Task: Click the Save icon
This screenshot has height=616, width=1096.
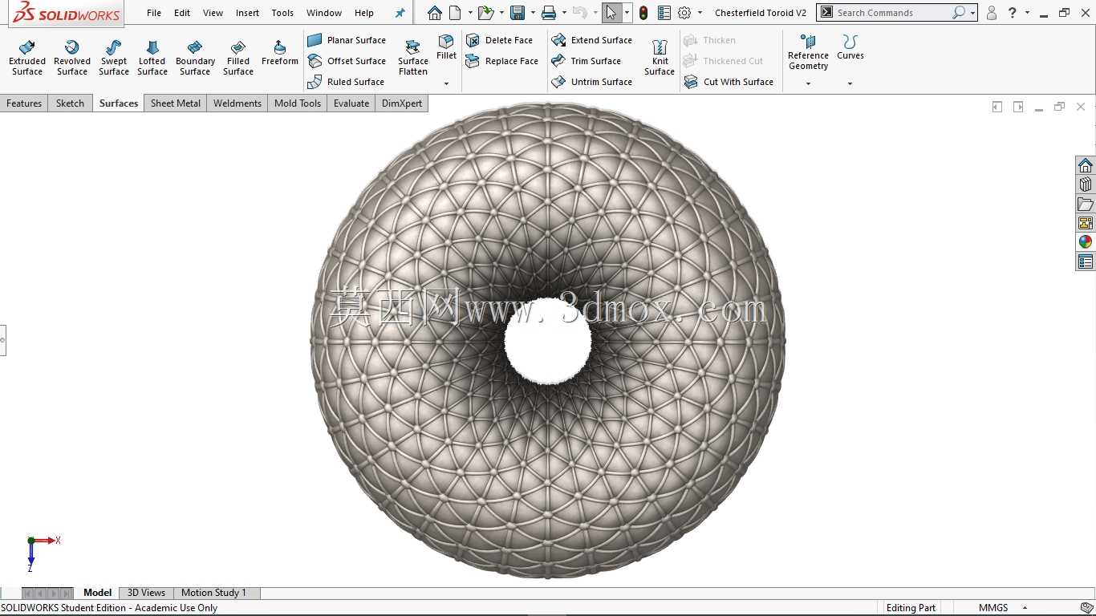Action: coord(518,13)
